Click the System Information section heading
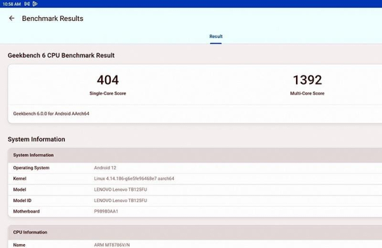This screenshot has width=382, height=248. (x=36, y=139)
